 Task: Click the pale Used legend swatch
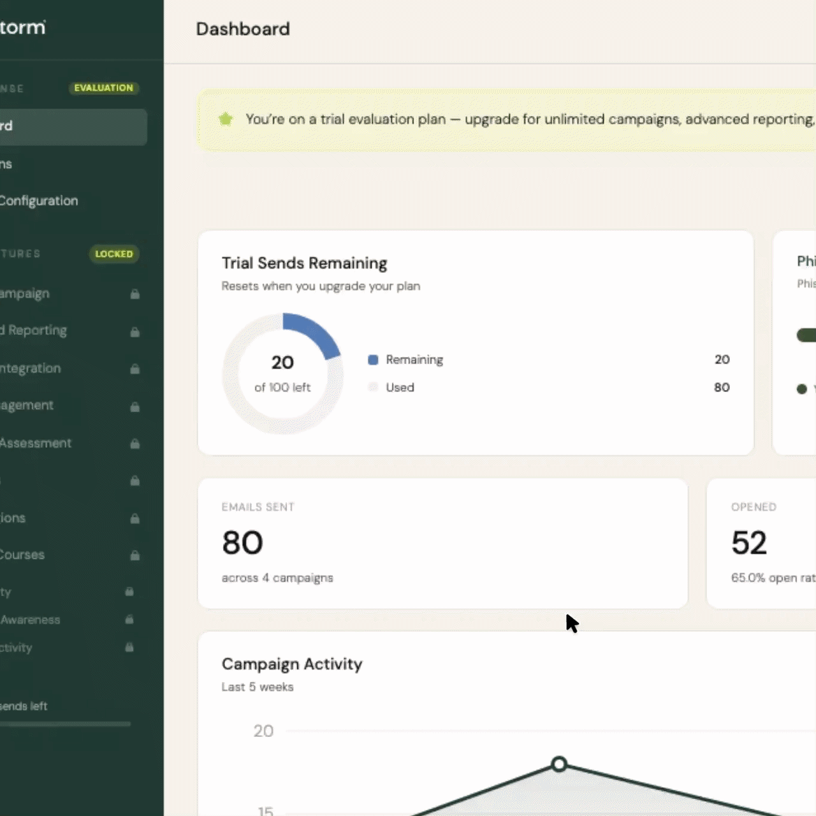tap(373, 387)
